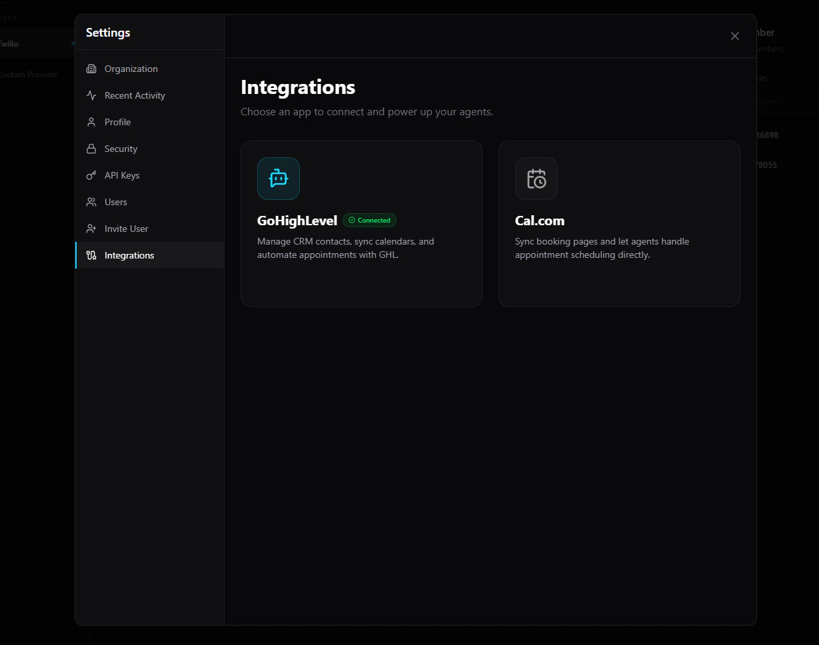Click the Cal.com calendar clock icon

pyautogui.click(x=536, y=179)
